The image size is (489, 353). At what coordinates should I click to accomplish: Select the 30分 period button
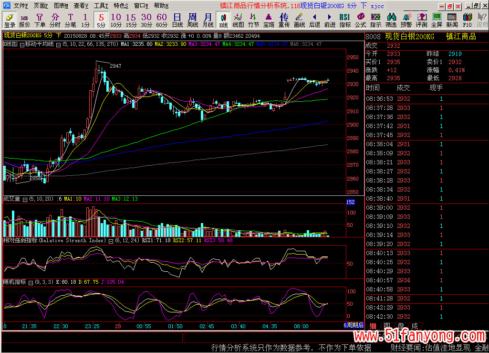tap(146, 20)
